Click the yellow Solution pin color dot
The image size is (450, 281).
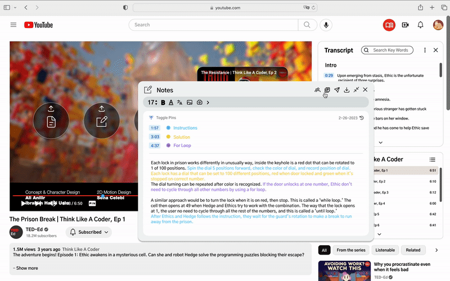[x=168, y=137]
